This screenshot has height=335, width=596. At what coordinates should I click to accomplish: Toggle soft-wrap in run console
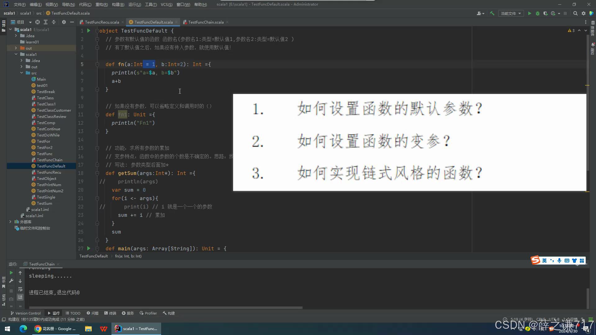[x=20, y=289]
